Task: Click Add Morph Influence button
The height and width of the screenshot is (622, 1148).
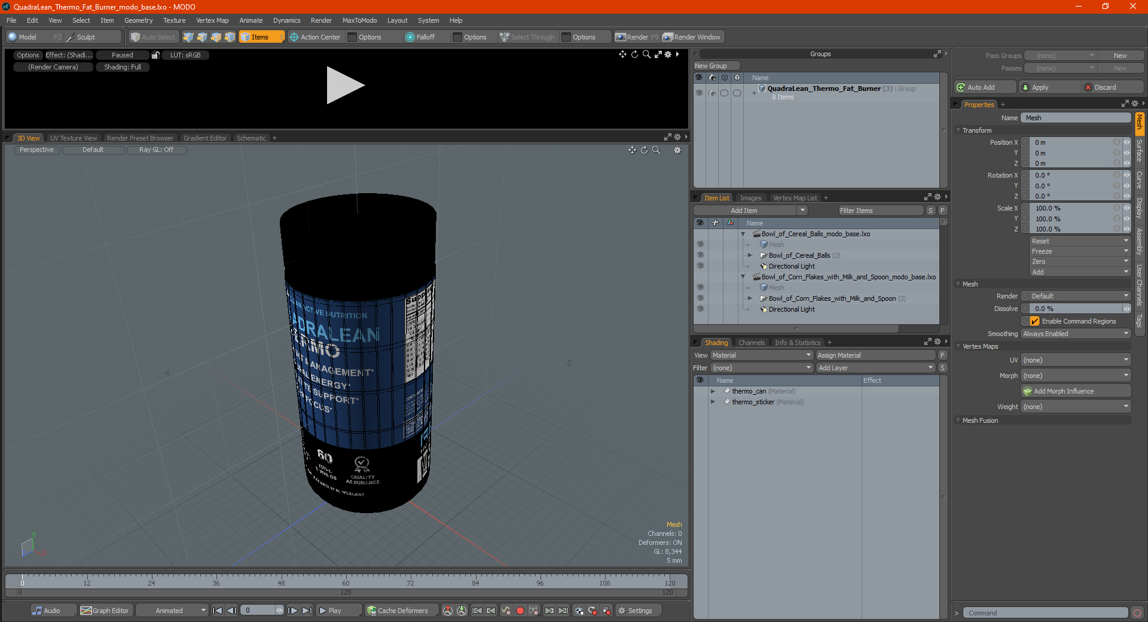Action: (1076, 391)
